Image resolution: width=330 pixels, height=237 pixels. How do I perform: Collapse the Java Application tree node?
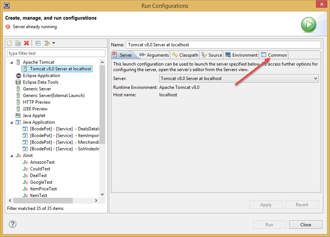(12, 122)
